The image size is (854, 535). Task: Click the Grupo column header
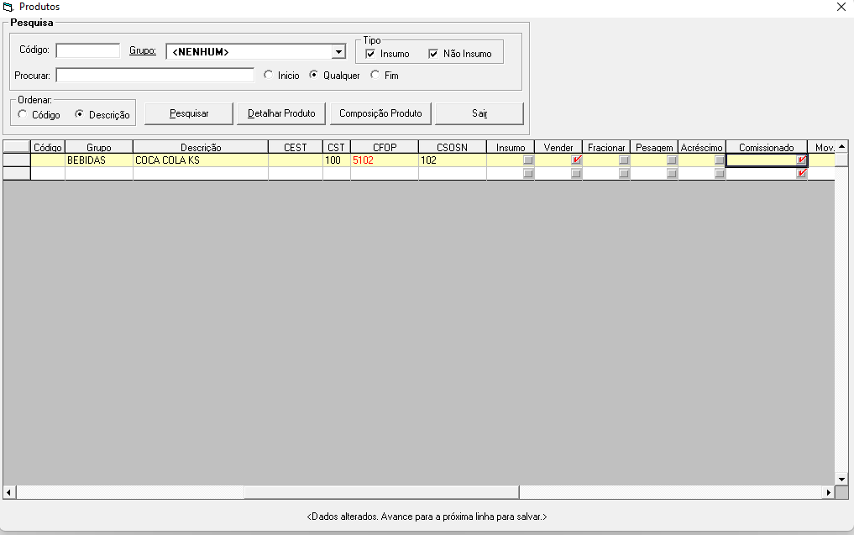tap(98, 147)
